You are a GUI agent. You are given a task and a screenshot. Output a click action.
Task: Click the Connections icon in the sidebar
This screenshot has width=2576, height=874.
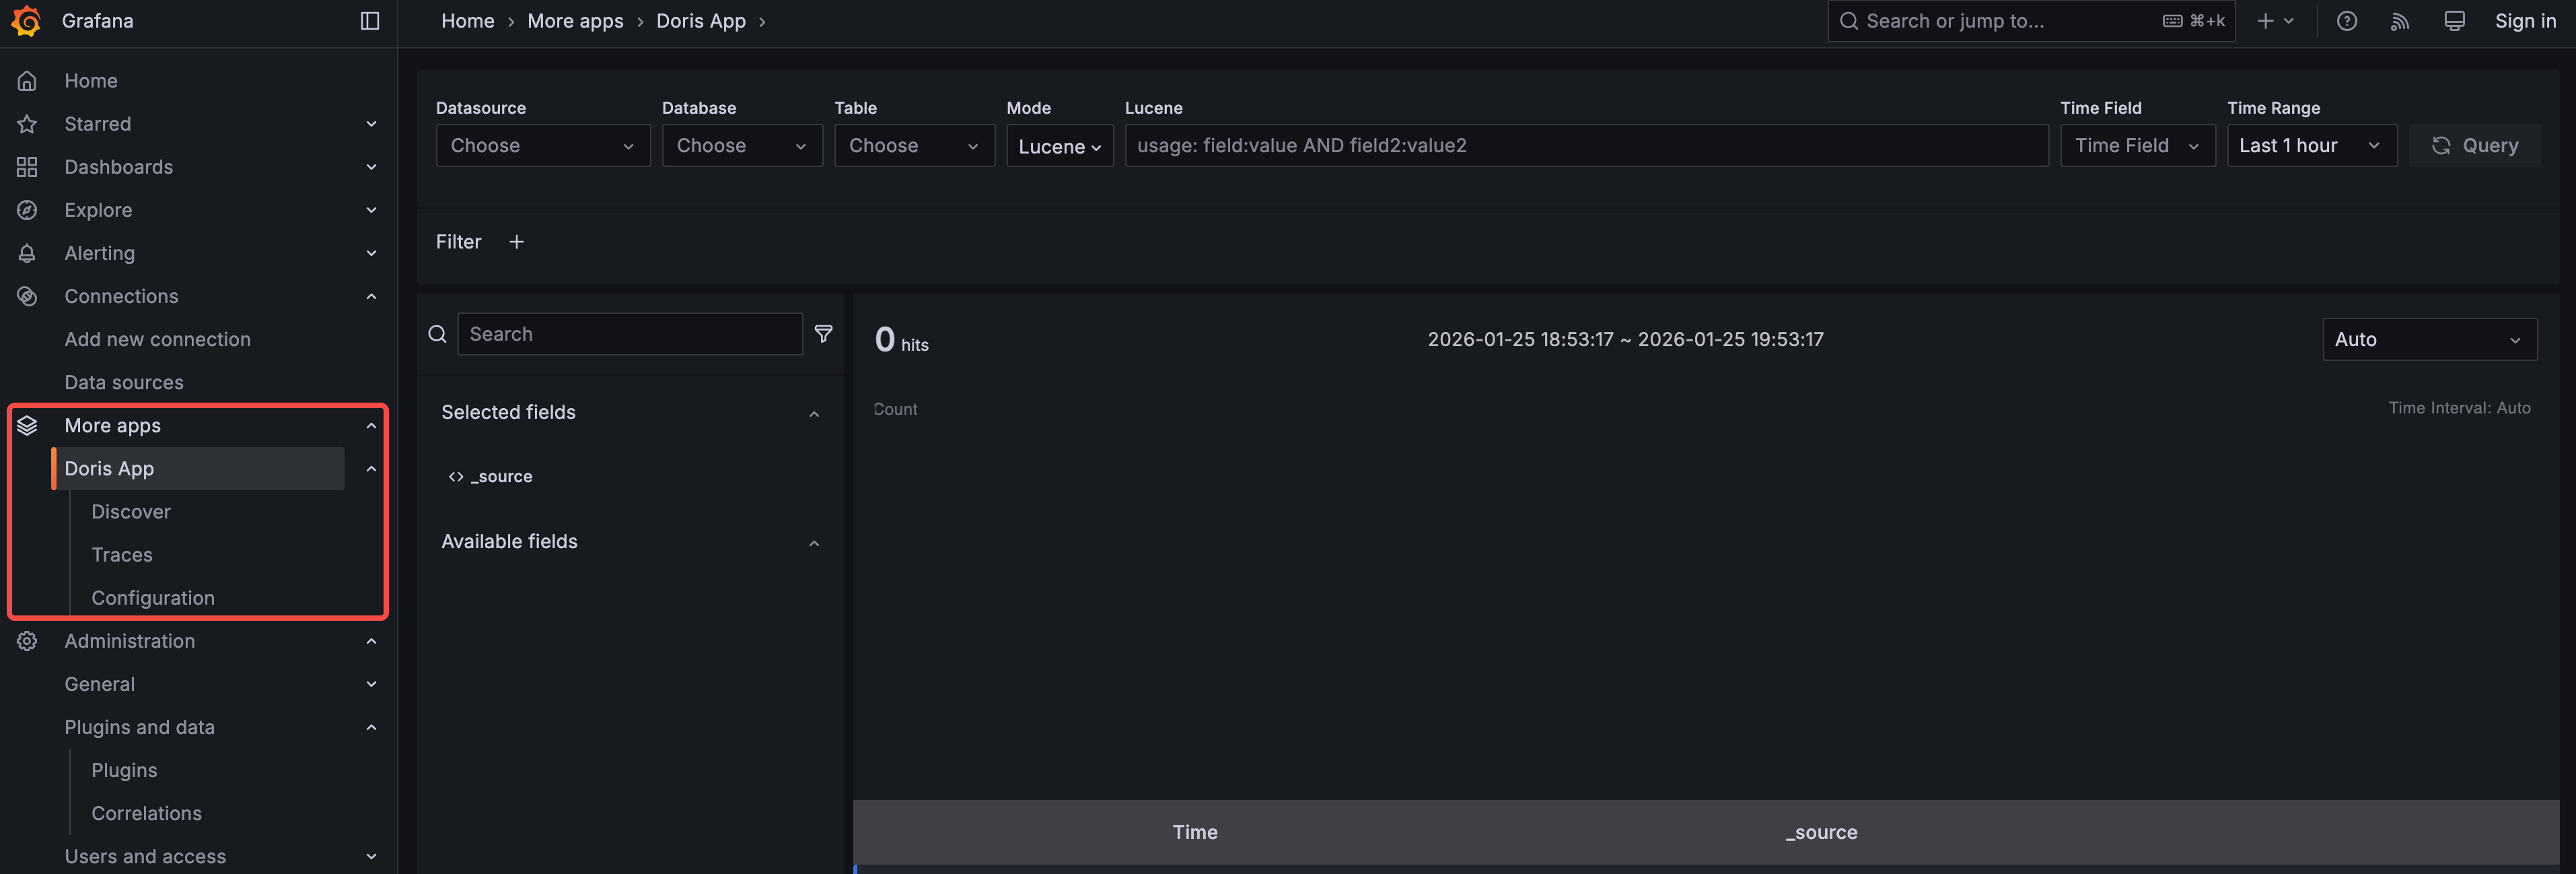click(27, 296)
